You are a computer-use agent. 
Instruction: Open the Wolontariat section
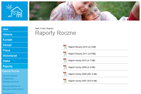(15, 56)
